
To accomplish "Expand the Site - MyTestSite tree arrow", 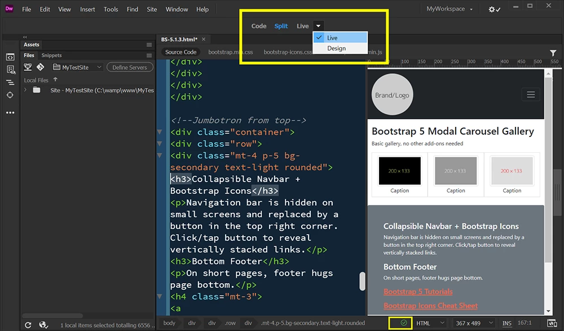I will point(25,90).
